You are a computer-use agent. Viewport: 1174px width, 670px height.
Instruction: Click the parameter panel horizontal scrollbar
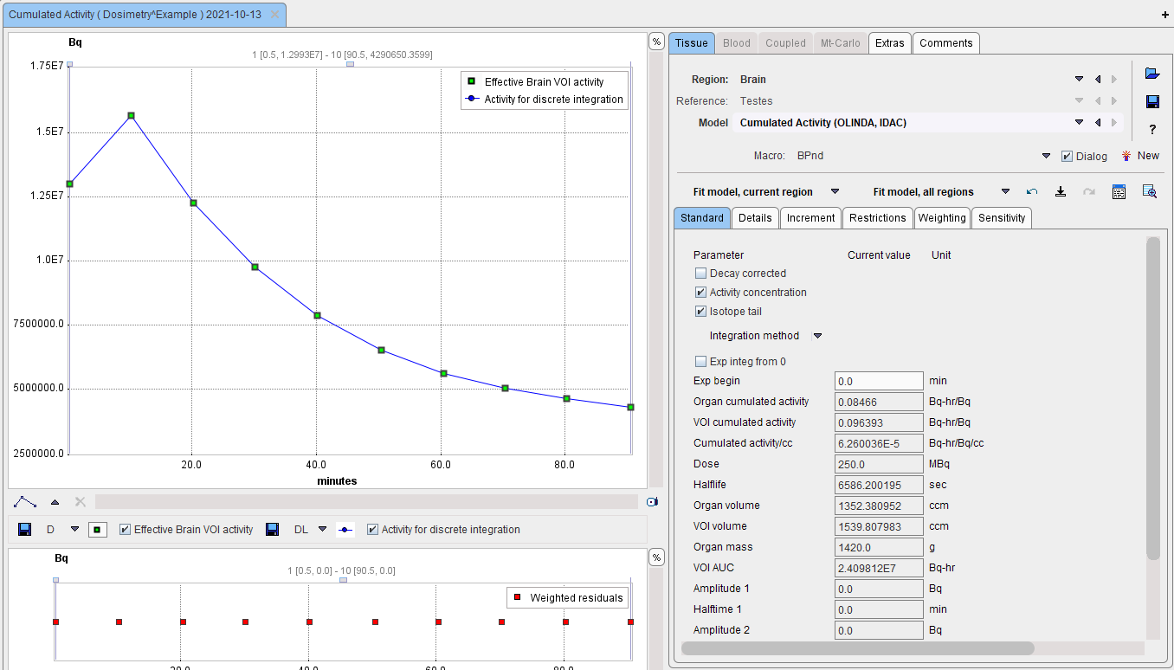pyautogui.click(x=858, y=647)
